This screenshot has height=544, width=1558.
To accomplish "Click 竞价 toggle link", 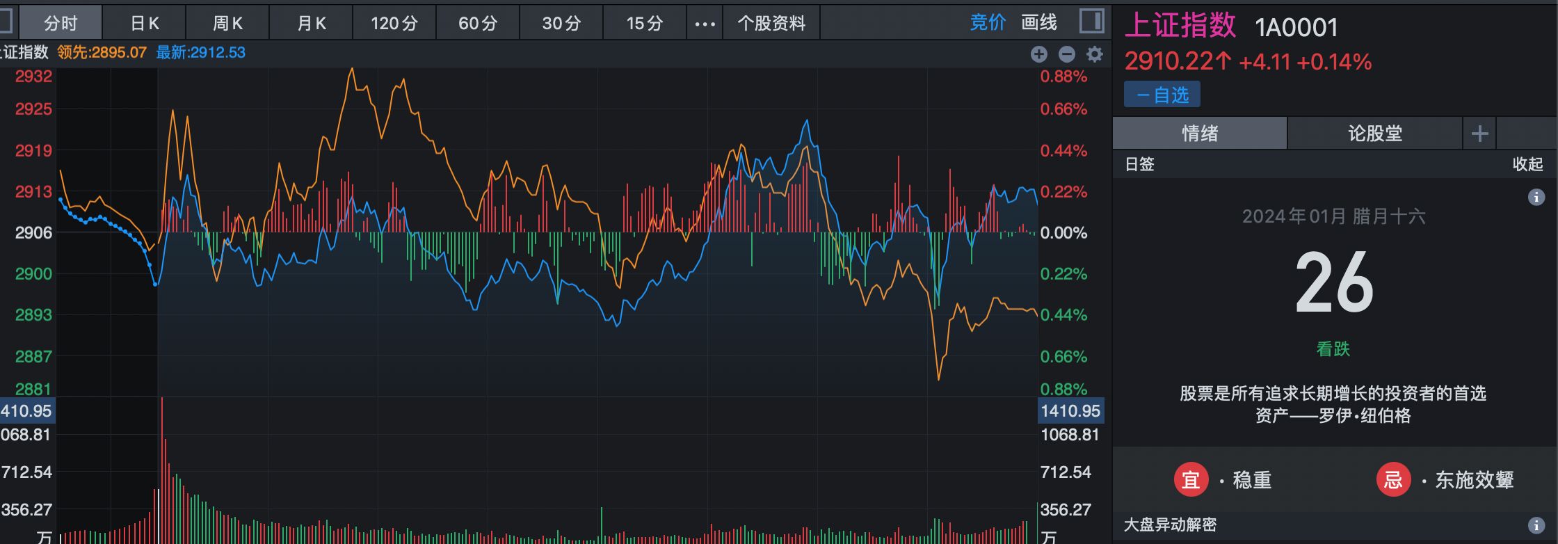I will [x=988, y=22].
